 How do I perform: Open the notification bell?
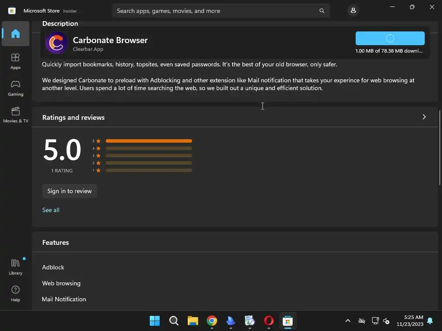pyautogui.click(x=430, y=321)
